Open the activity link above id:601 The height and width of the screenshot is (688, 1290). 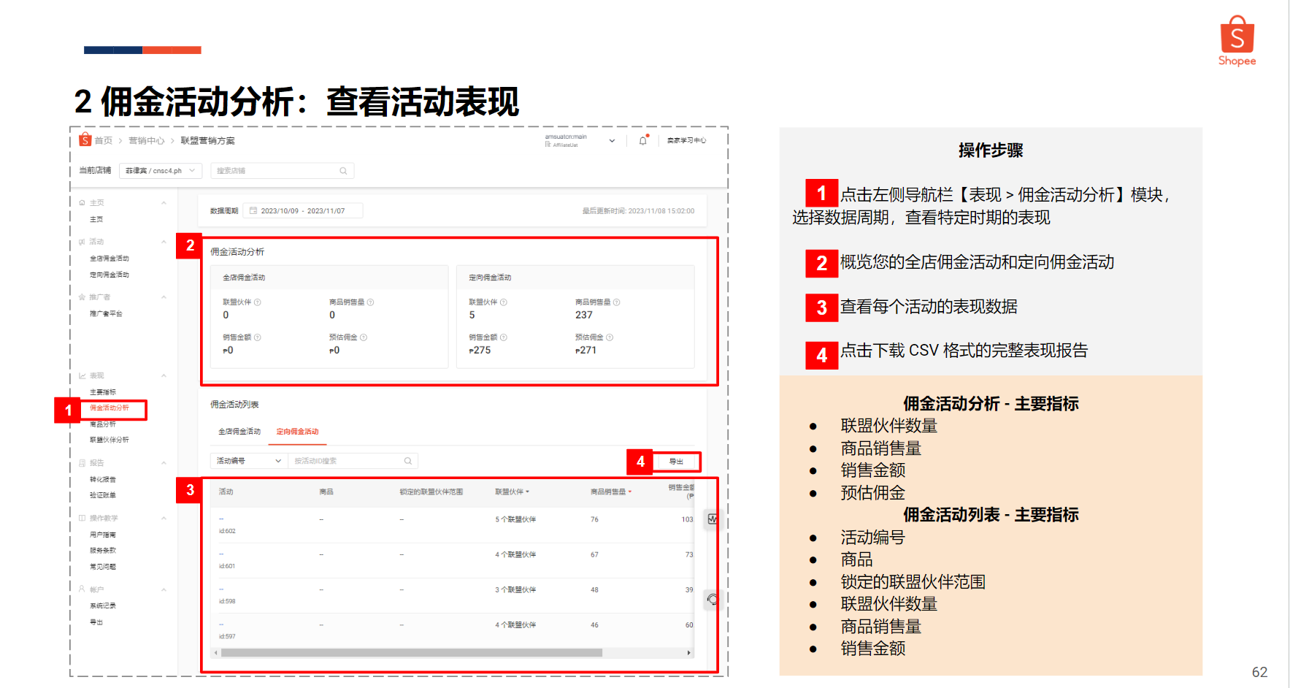coord(221,554)
